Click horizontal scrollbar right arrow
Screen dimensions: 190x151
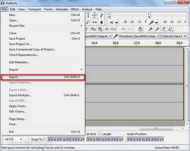183,128
